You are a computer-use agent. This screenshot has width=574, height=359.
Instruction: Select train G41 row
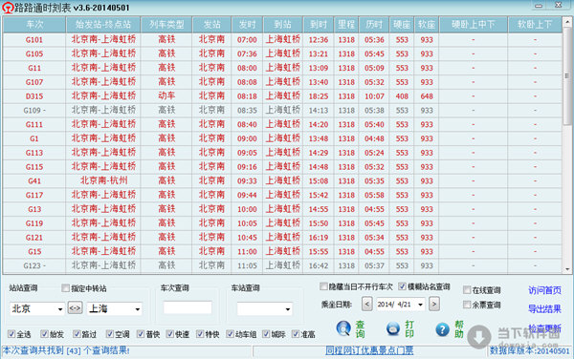(282, 181)
